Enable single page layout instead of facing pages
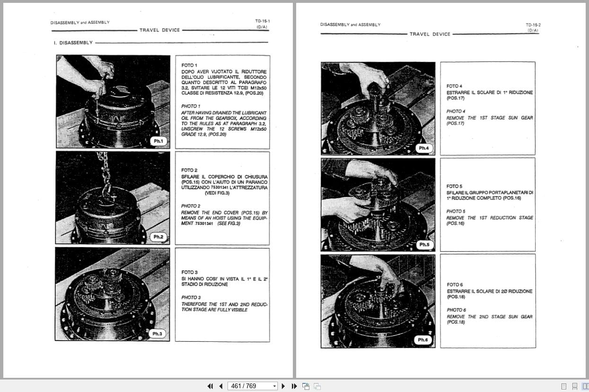589x392 pixels. [x=564, y=386]
